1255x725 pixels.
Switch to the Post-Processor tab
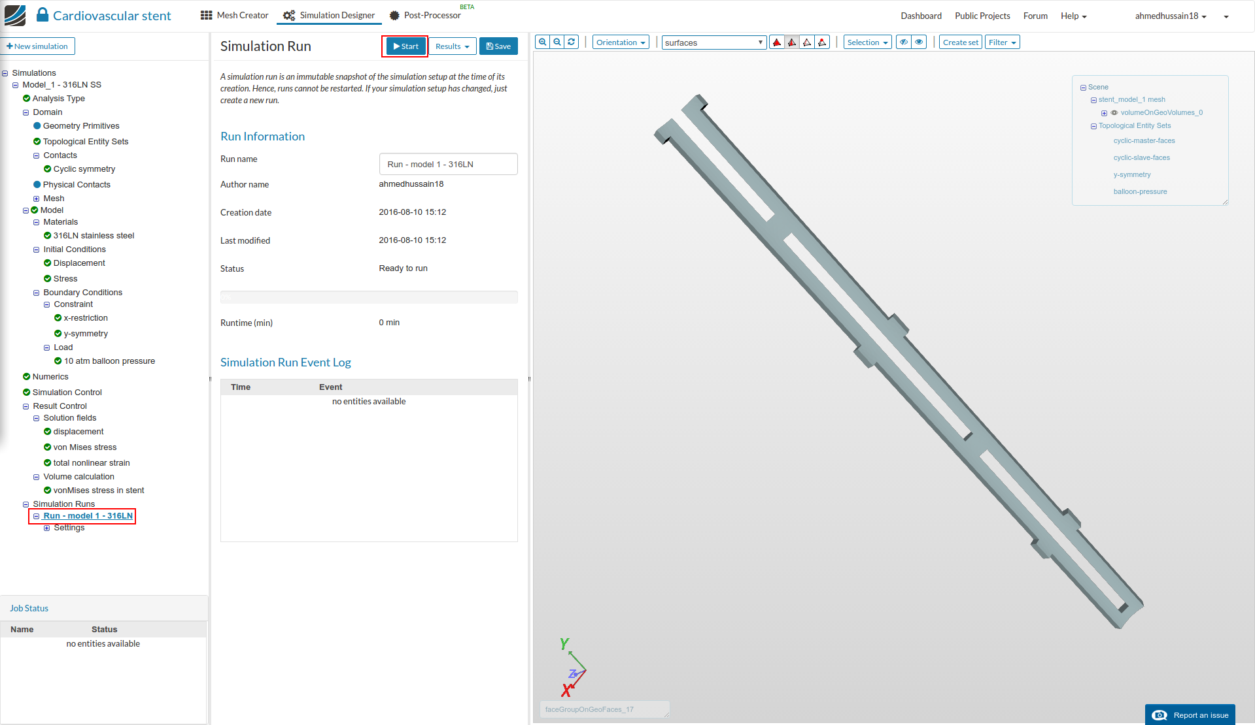click(x=425, y=16)
